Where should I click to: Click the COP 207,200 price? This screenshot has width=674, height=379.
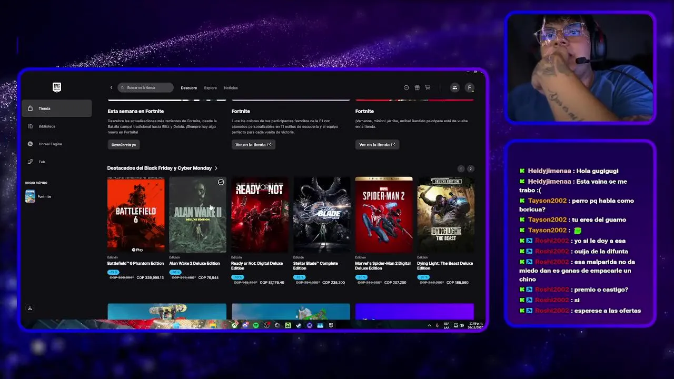pyautogui.click(x=395, y=283)
